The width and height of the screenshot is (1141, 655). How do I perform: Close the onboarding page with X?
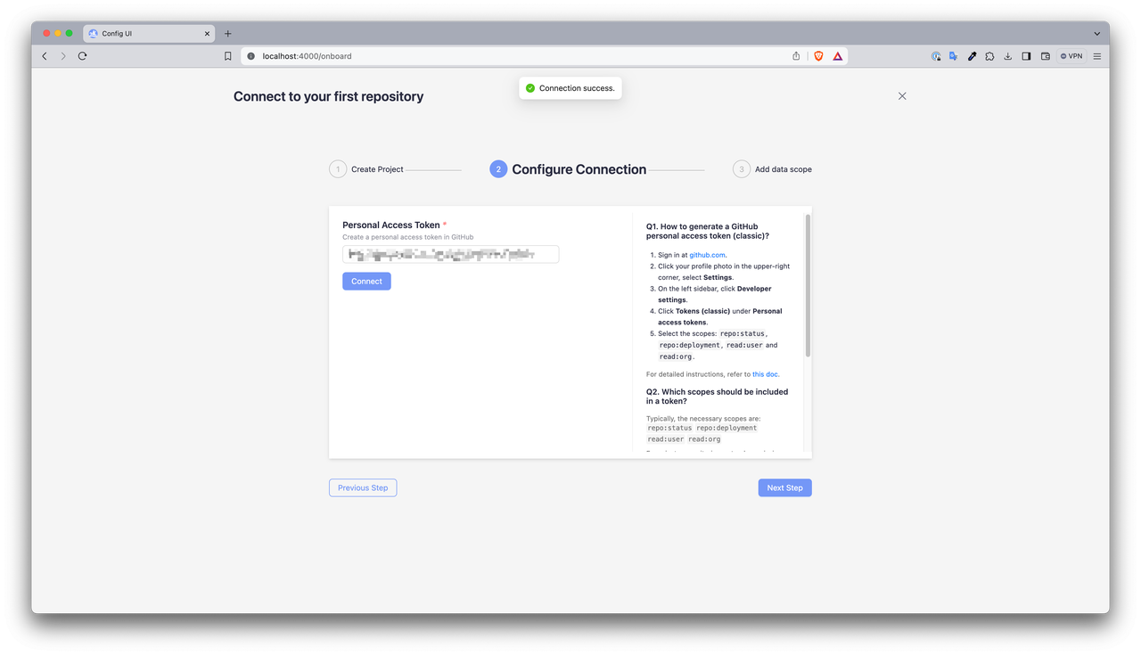[902, 96]
